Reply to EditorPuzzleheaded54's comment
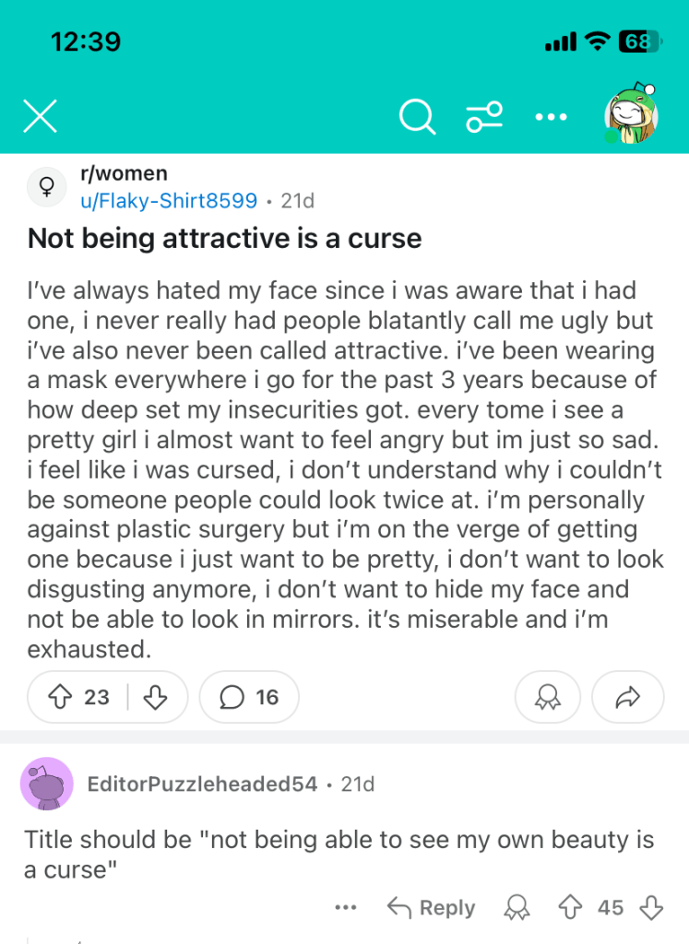Viewport: 689px width, 944px height. click(432, 908)
